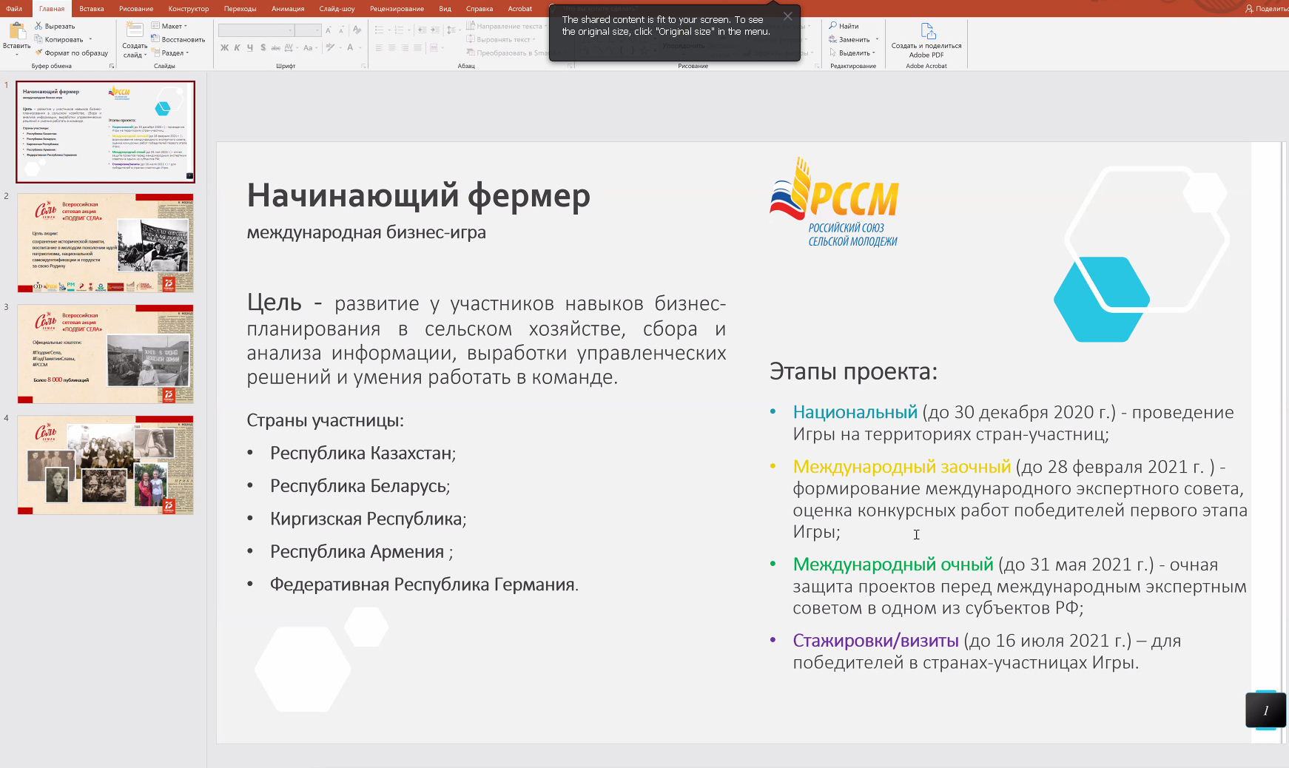
Task: Open the Вид tab
Action: 445,9
